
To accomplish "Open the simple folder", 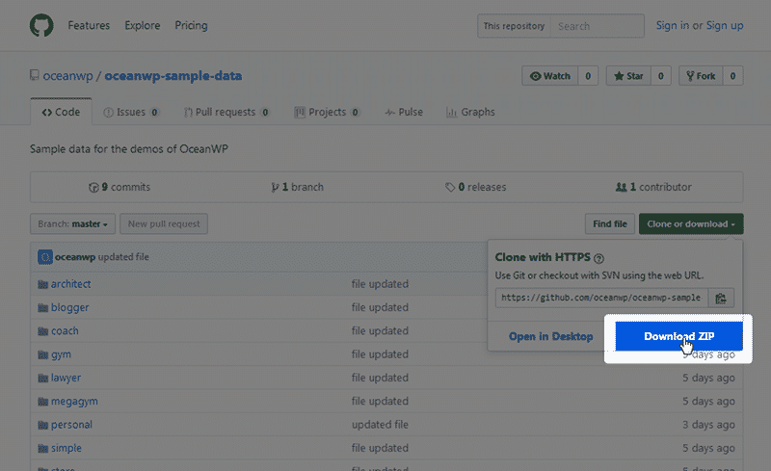I will tap(66, 448).
